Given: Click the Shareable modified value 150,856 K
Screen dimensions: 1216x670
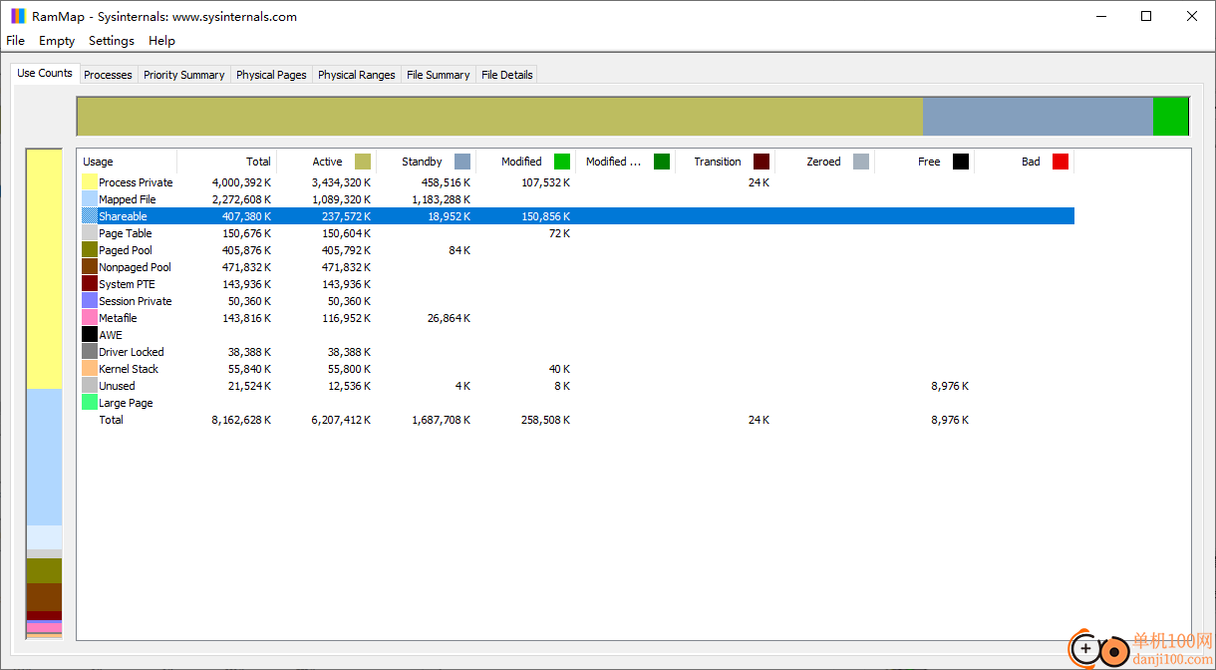Looking at the screenshot, I should coord(545,216).
